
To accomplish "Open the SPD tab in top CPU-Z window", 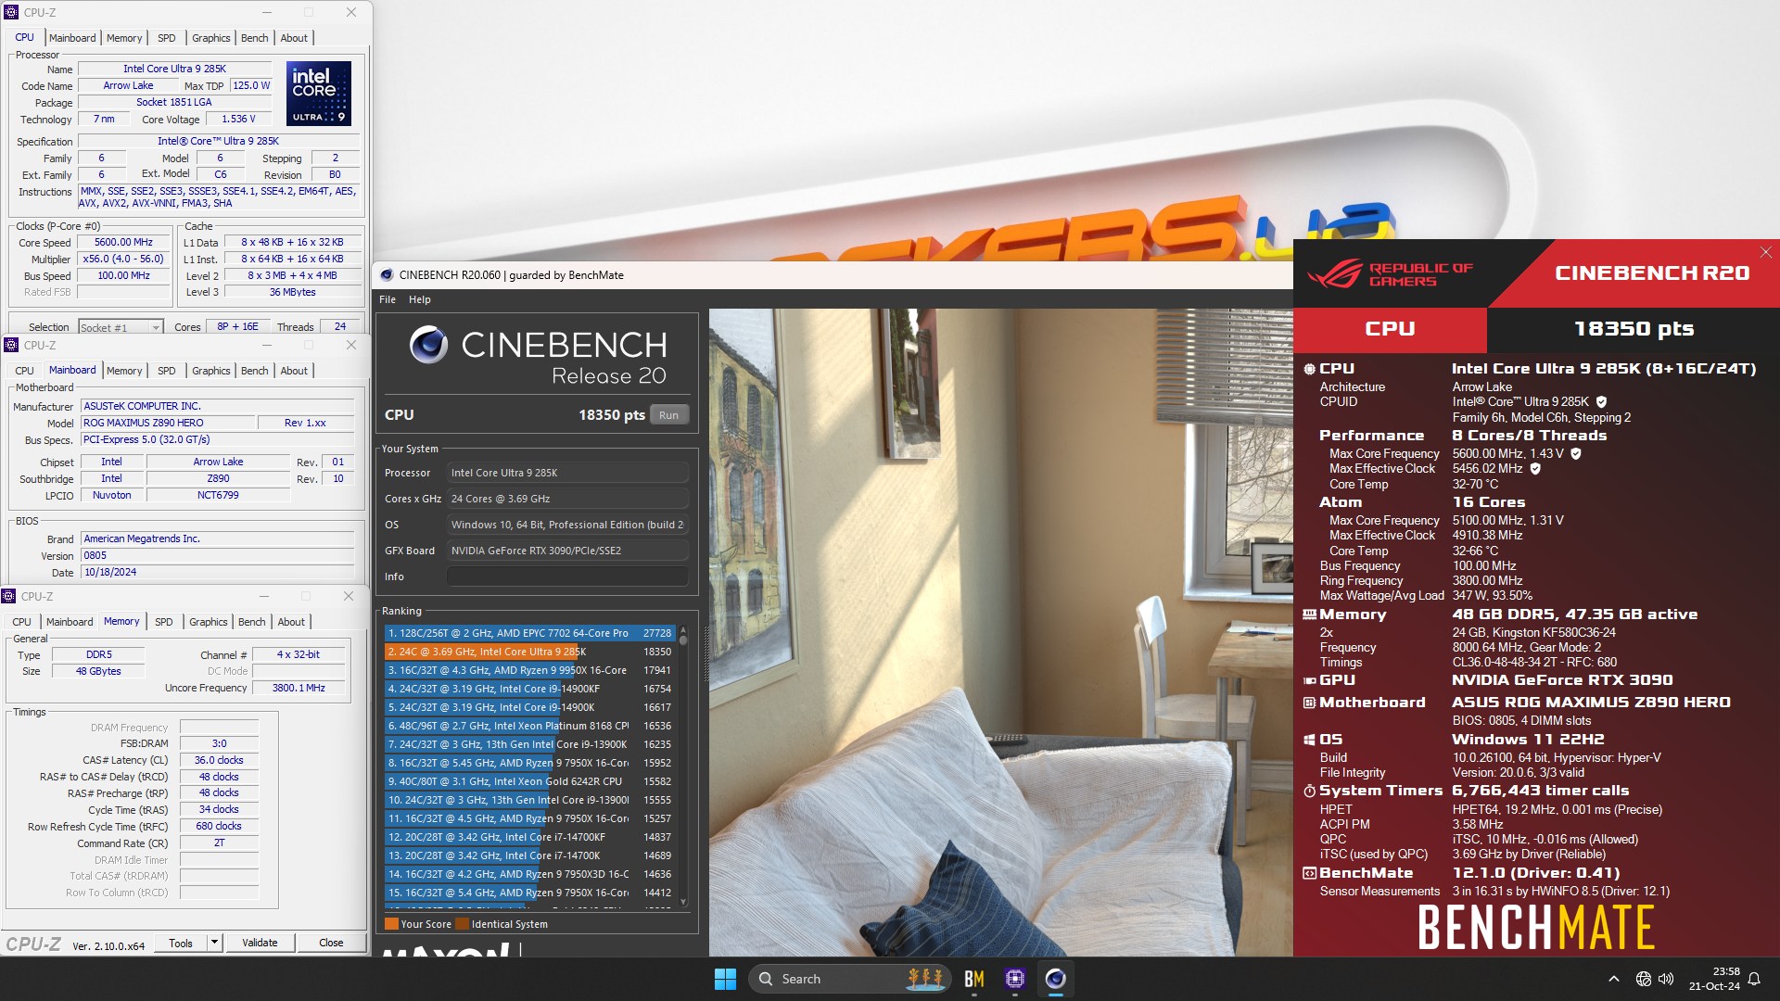I will click(x=167, y=38).
